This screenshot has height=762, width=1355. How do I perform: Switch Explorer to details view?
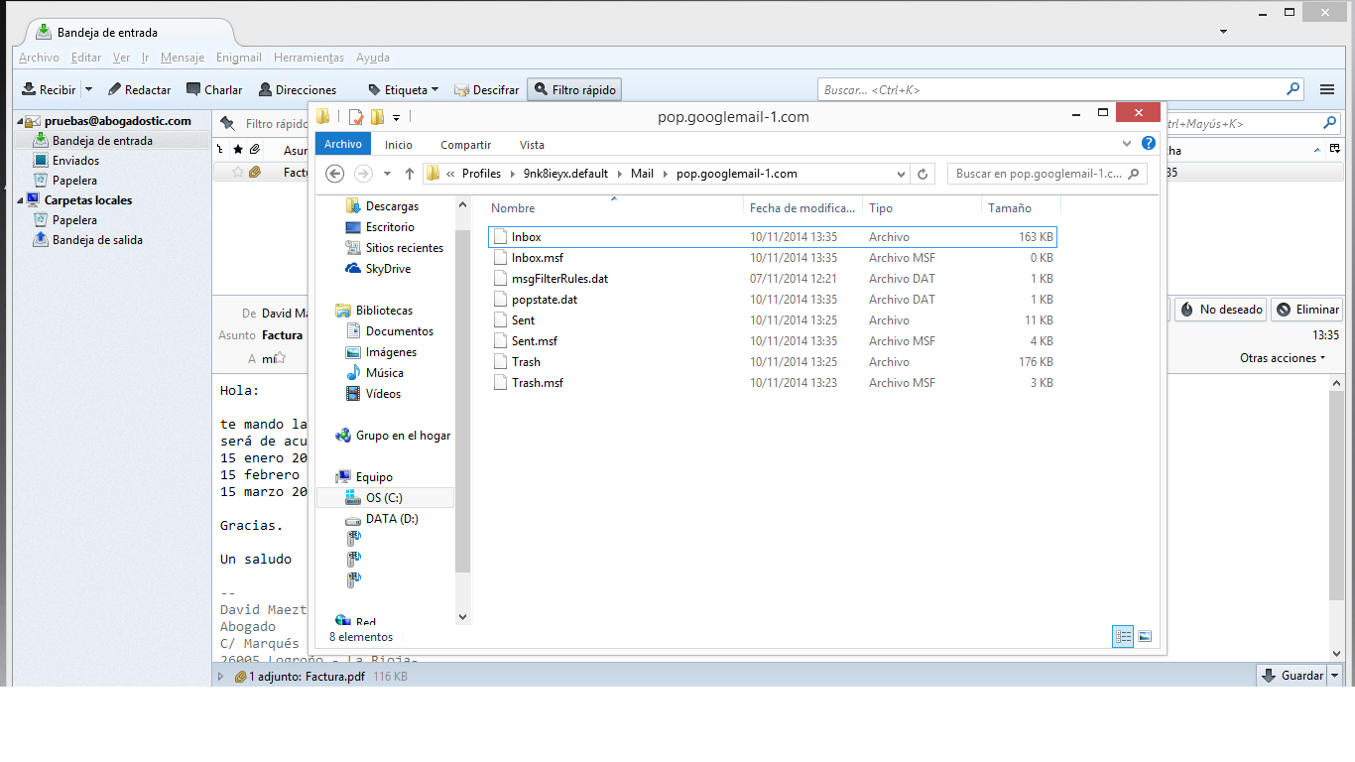1123,636
